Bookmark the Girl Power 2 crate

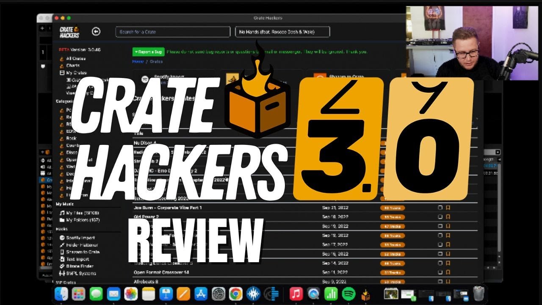(x=448, y=217)
